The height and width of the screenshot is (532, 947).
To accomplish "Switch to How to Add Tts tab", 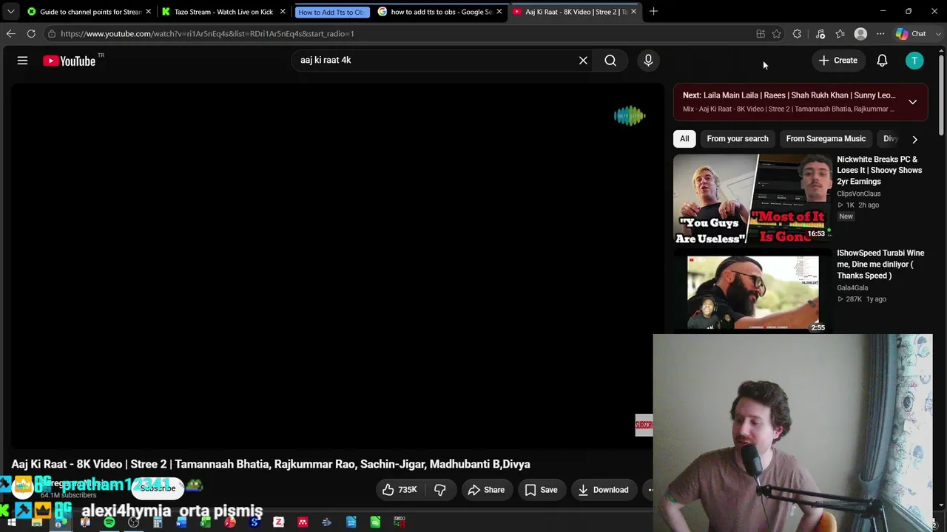I will 331,12.
